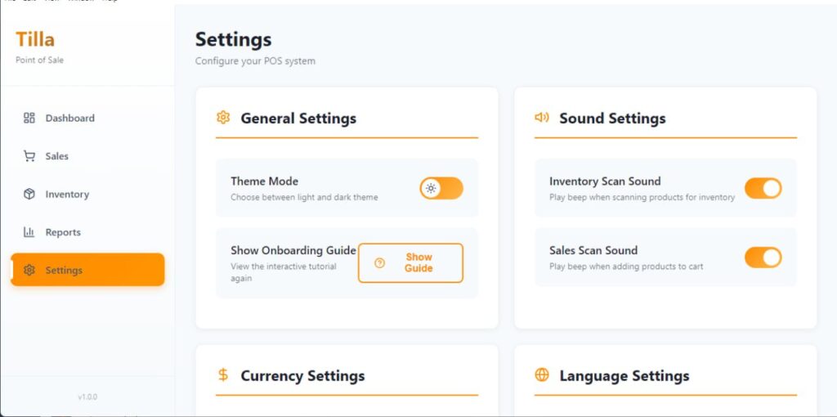This screenshot has height=417, width=837.
Task: Click the Show Onboarding Guide label
Action: [293, 250]
